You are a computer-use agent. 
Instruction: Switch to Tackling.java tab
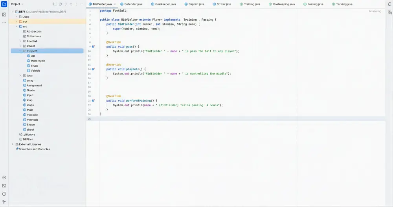(x=342, y=4)
